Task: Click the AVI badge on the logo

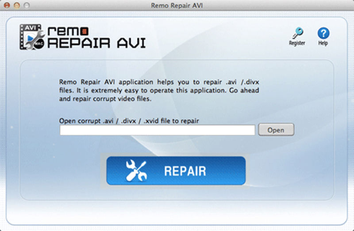Action: pos(31,28)
